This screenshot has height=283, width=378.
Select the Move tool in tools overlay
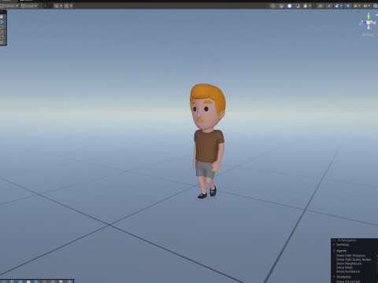coord(2,22)
